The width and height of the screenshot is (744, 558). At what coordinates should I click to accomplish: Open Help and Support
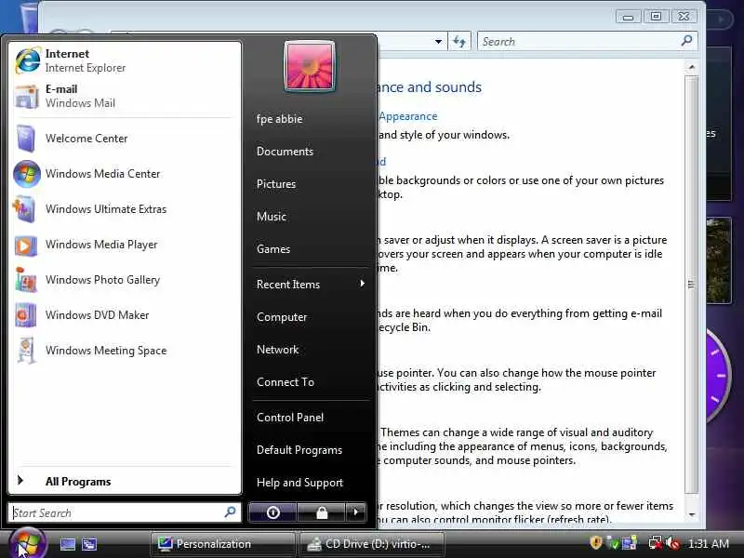point(299,483)
